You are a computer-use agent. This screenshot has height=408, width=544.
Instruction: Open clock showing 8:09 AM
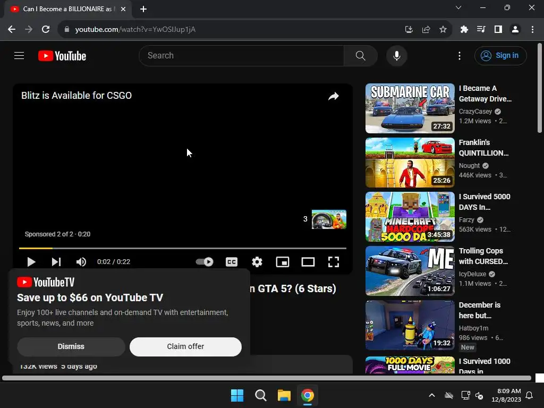point(506,395)
